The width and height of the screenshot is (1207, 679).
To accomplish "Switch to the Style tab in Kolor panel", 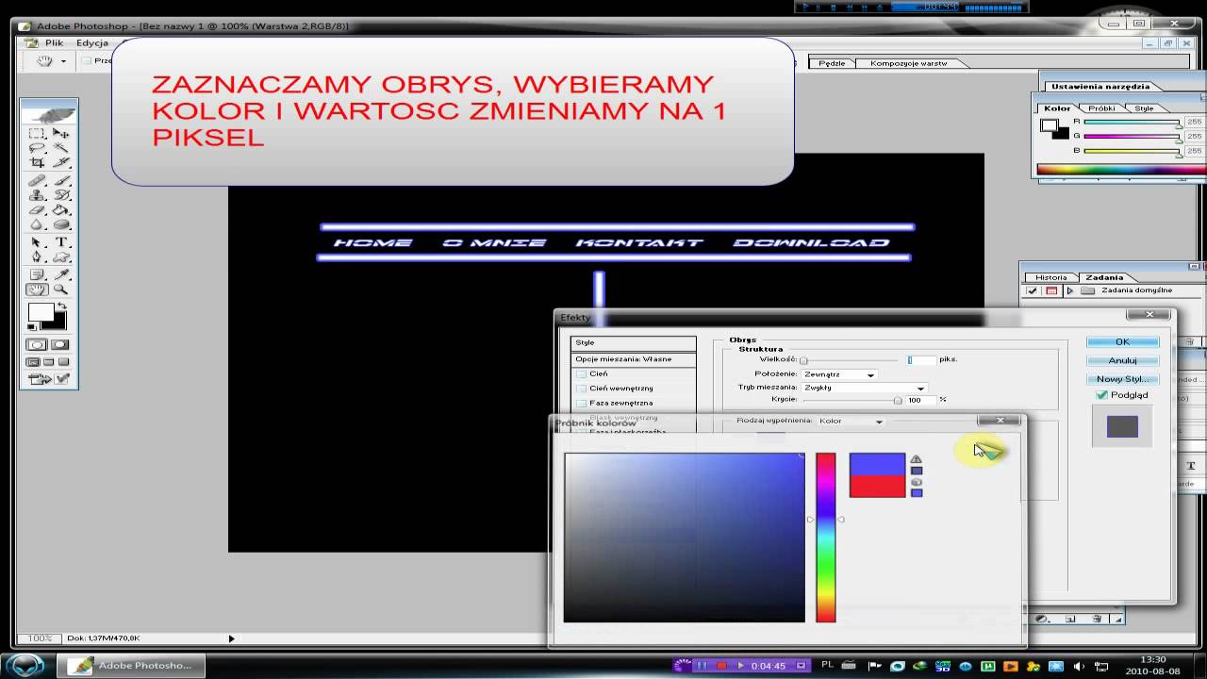I will point(1144,108).
